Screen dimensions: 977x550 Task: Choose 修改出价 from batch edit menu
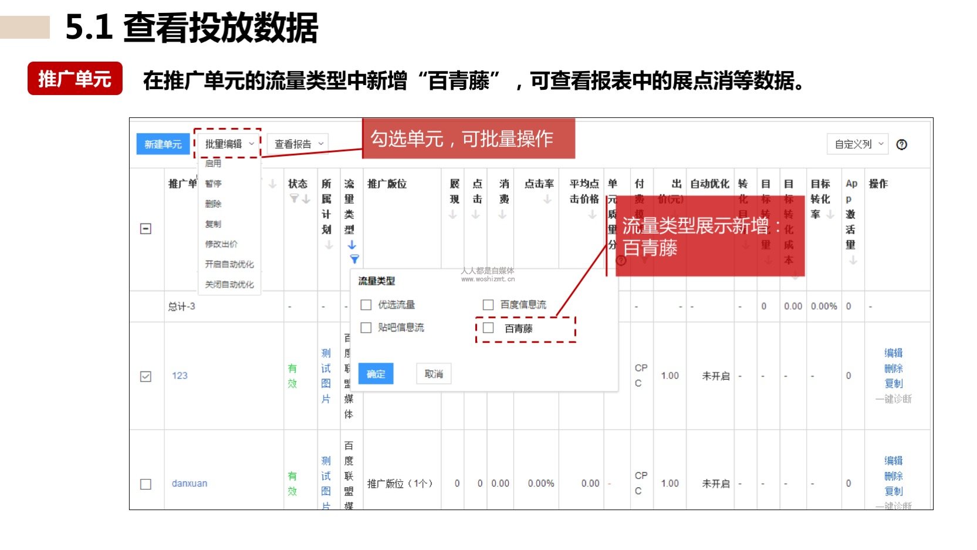click(221, 244)
